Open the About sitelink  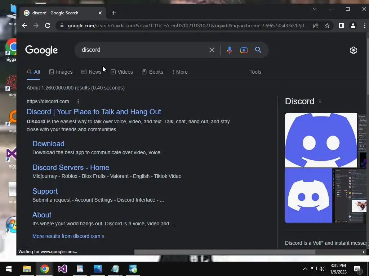pos(42,215)
